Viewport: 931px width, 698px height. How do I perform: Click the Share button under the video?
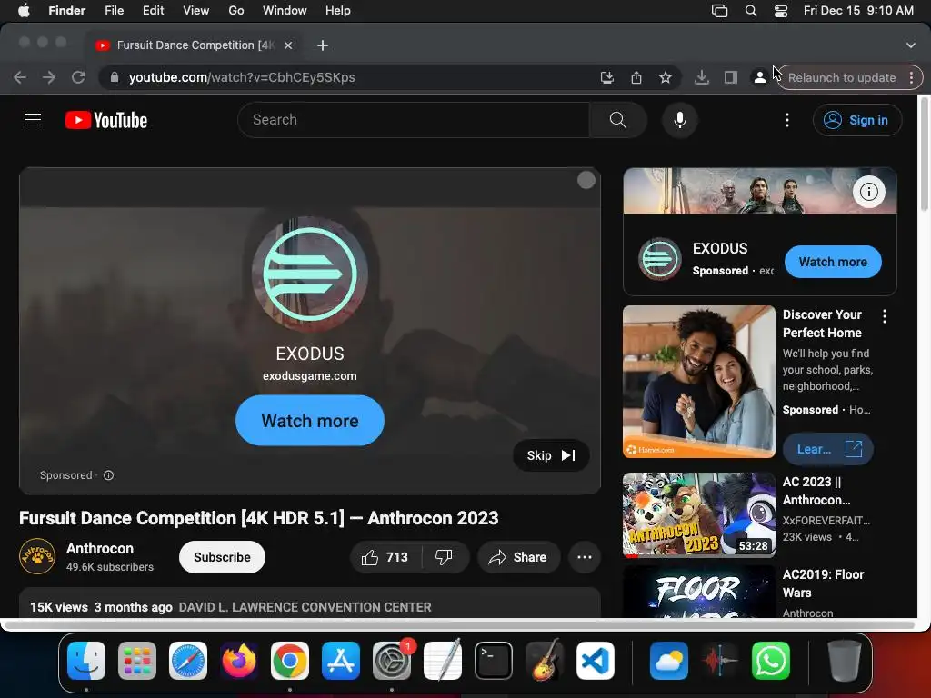(519, 557)
